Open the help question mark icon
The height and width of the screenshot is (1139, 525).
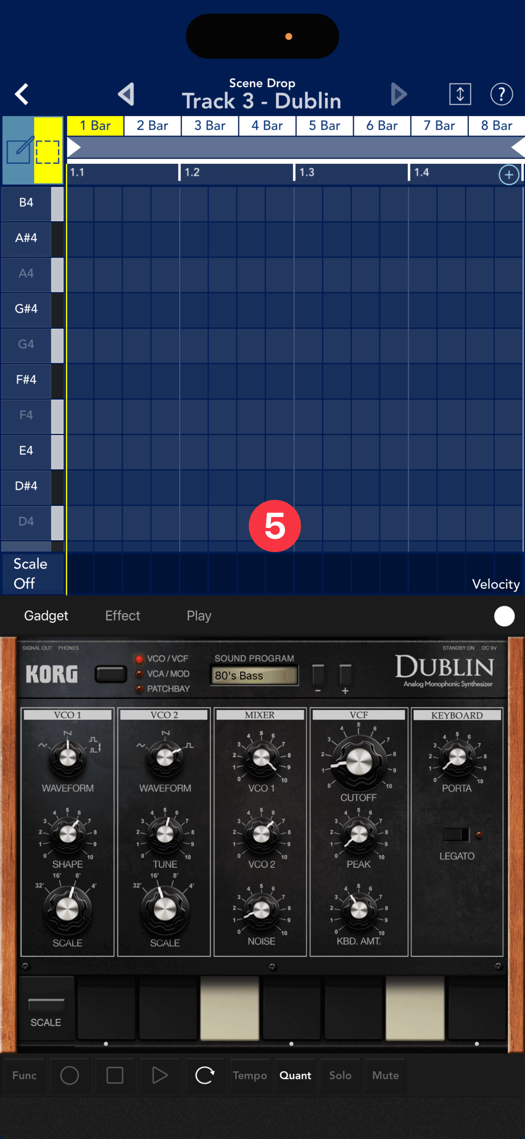pyautogui.click(x=501, y=94)
